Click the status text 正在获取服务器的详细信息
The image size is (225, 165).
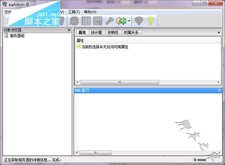pos(27,160)
